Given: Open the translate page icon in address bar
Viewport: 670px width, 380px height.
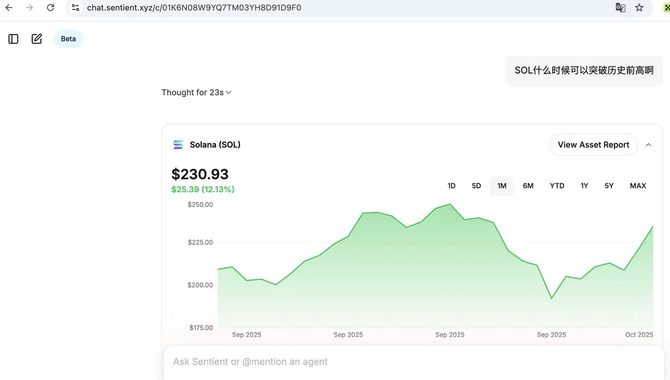Looking at the screenshot, I should pos(620,8).
